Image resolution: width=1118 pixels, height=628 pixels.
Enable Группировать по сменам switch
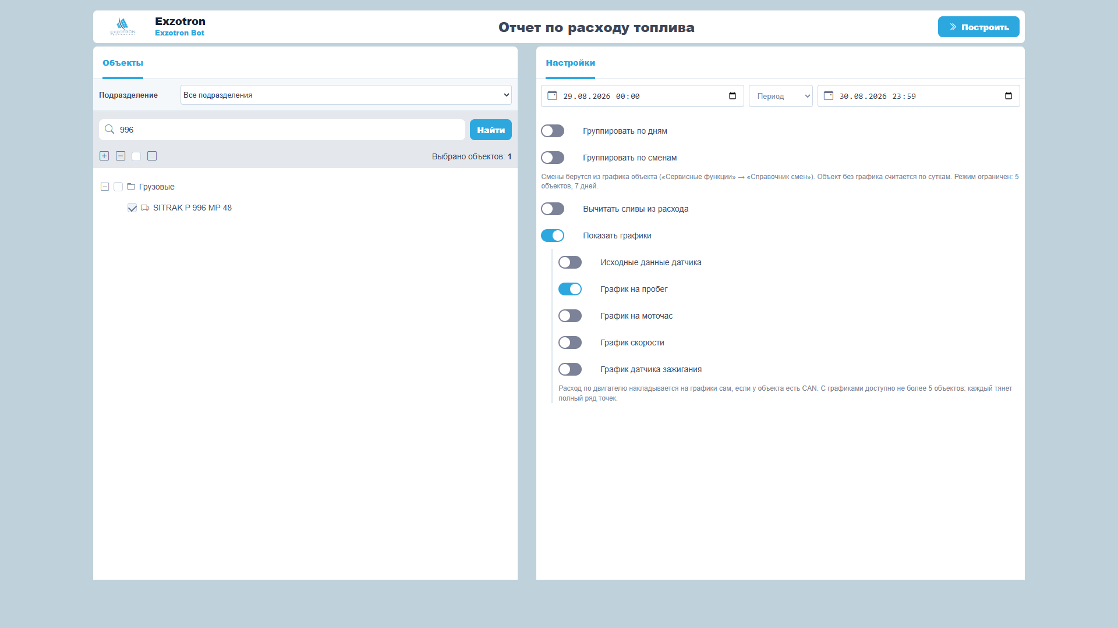click(x=553, y=158)
